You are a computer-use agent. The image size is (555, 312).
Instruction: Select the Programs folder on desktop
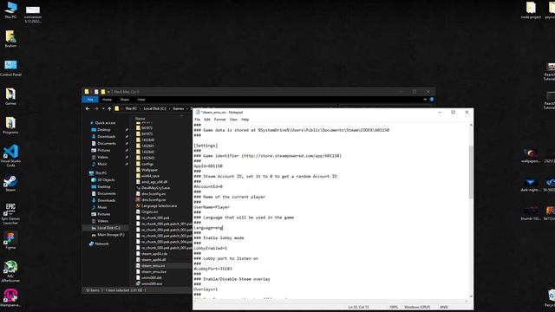[x=10, y=126]
